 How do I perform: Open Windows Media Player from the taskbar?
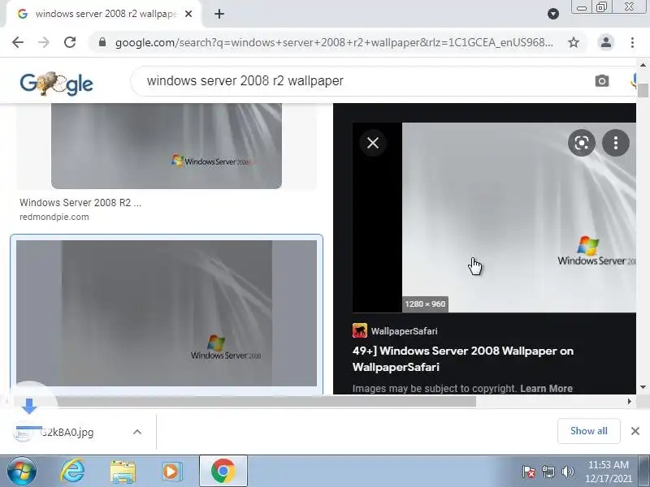pos(171,472)
